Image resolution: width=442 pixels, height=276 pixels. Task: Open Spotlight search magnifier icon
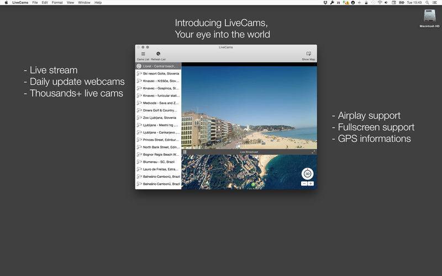point(427,3)
